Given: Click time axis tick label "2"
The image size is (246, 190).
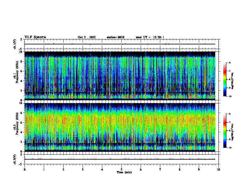Looking at the screenshot, I should click(63, 170).
